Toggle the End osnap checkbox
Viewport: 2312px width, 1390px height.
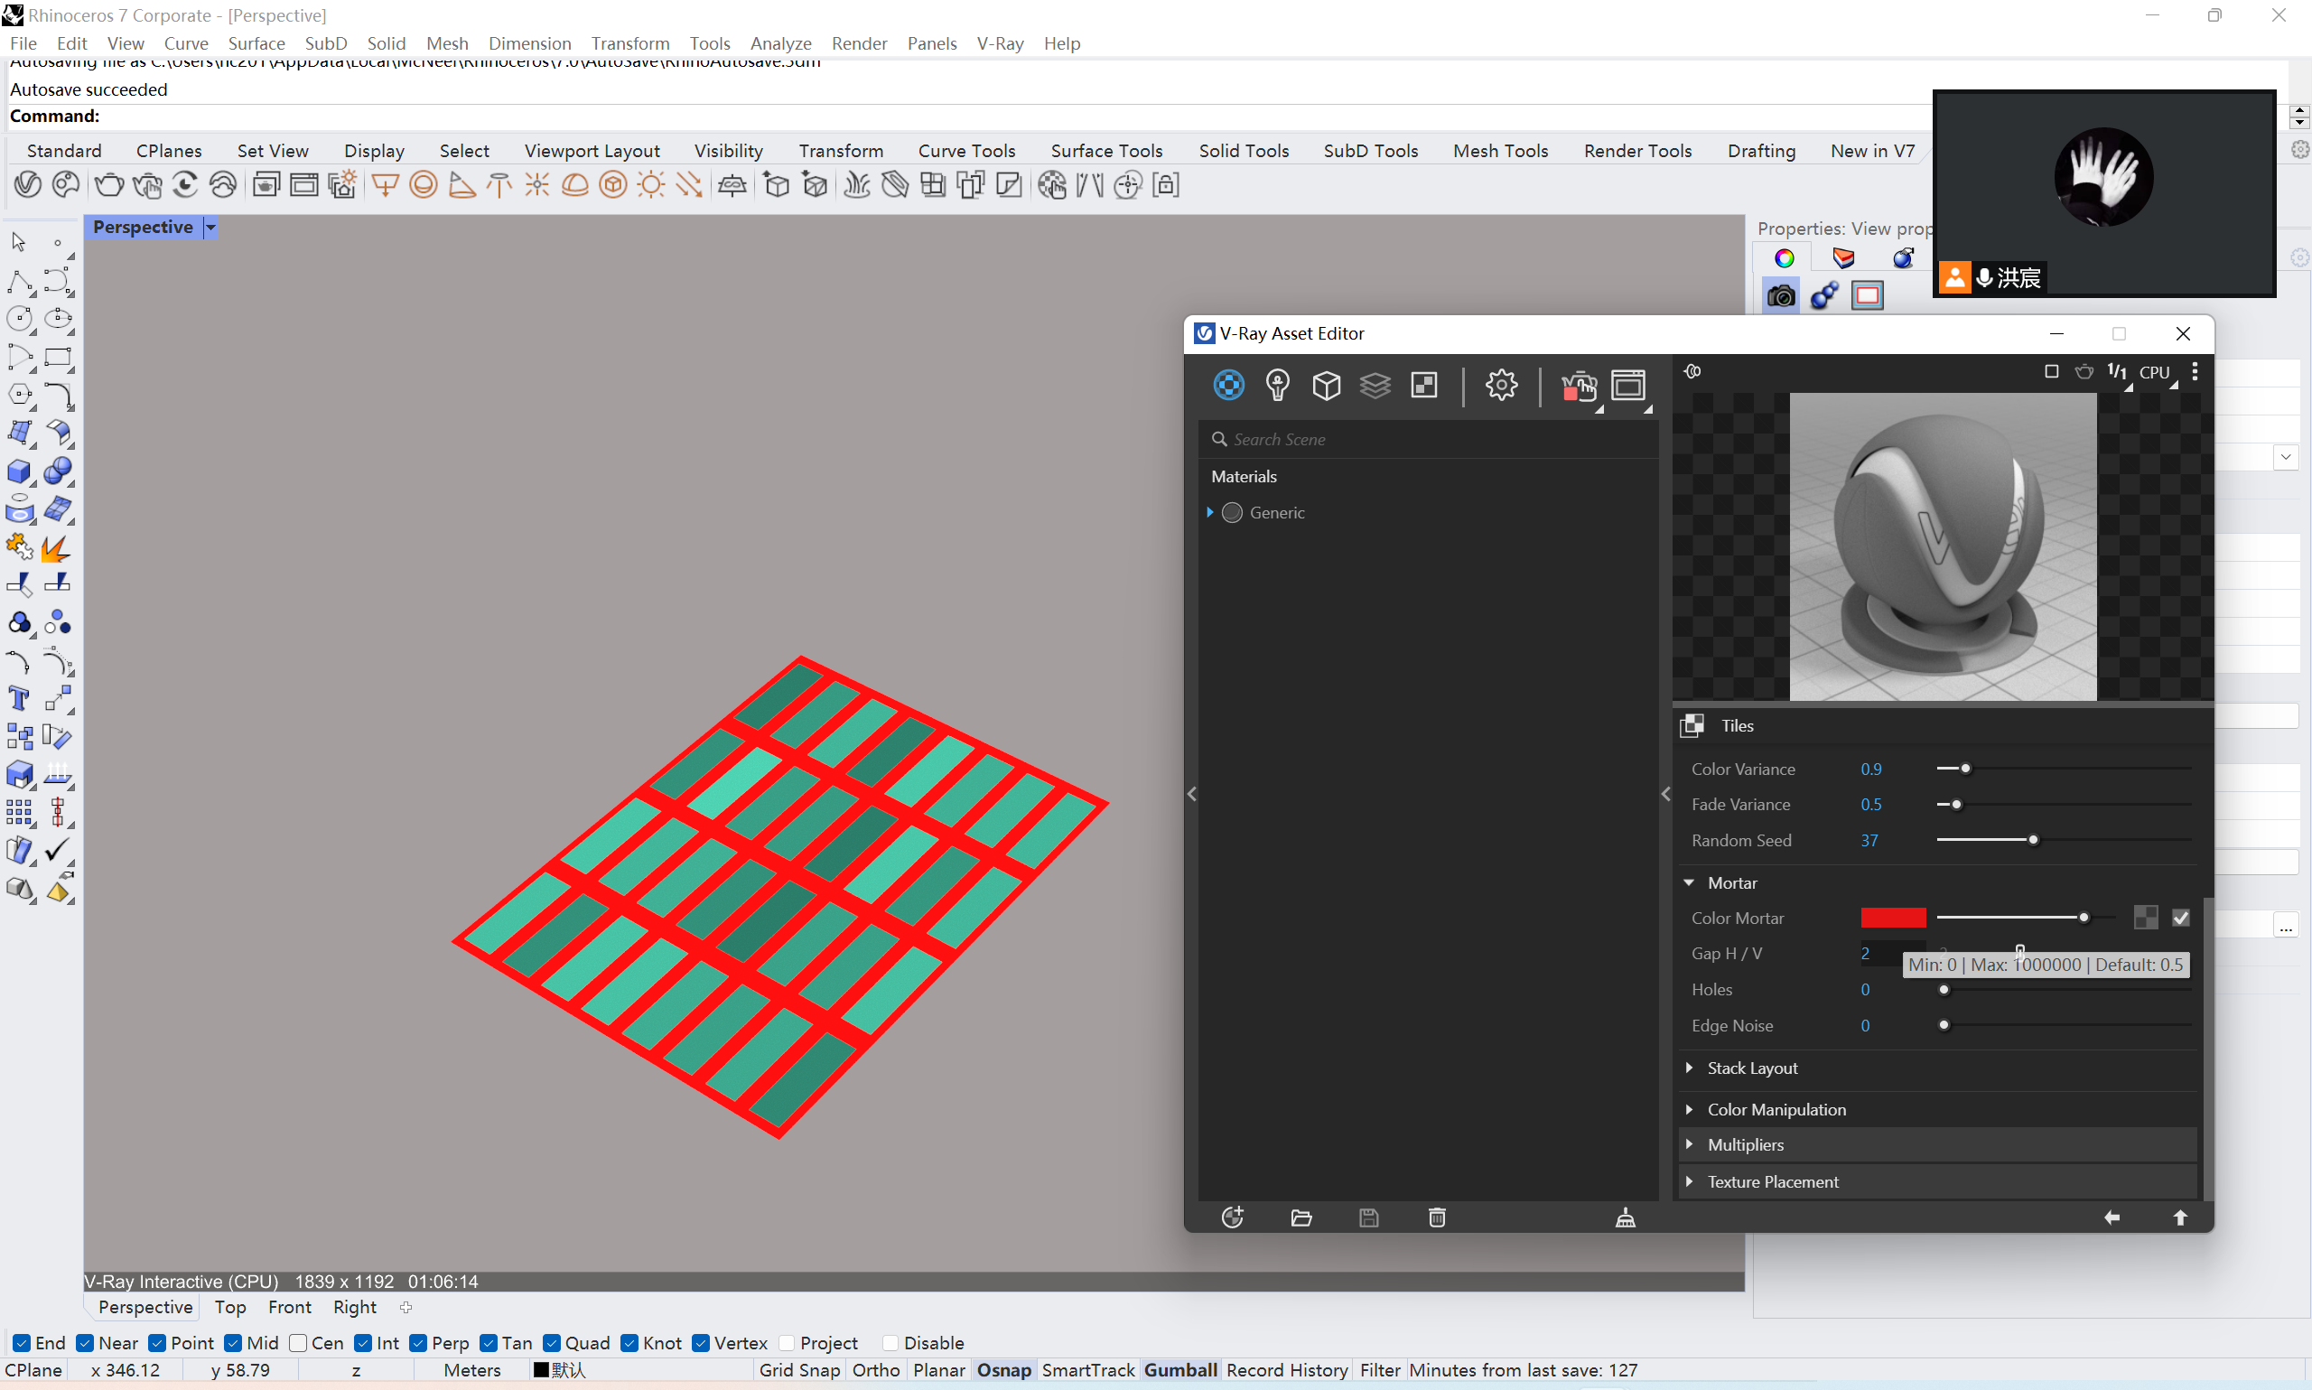[22, 1343]
